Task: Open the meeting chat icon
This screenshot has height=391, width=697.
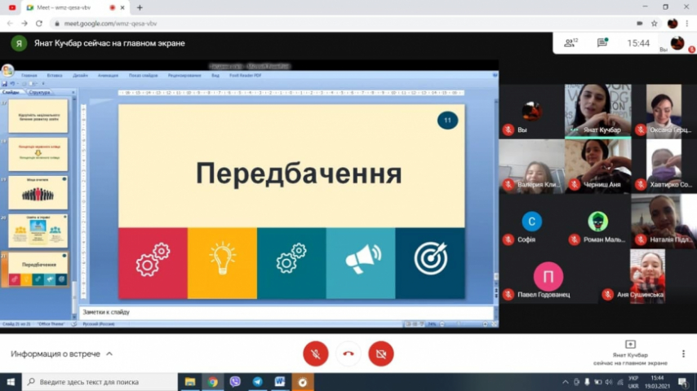Action: pyautogui.click(x=602, y=42)
